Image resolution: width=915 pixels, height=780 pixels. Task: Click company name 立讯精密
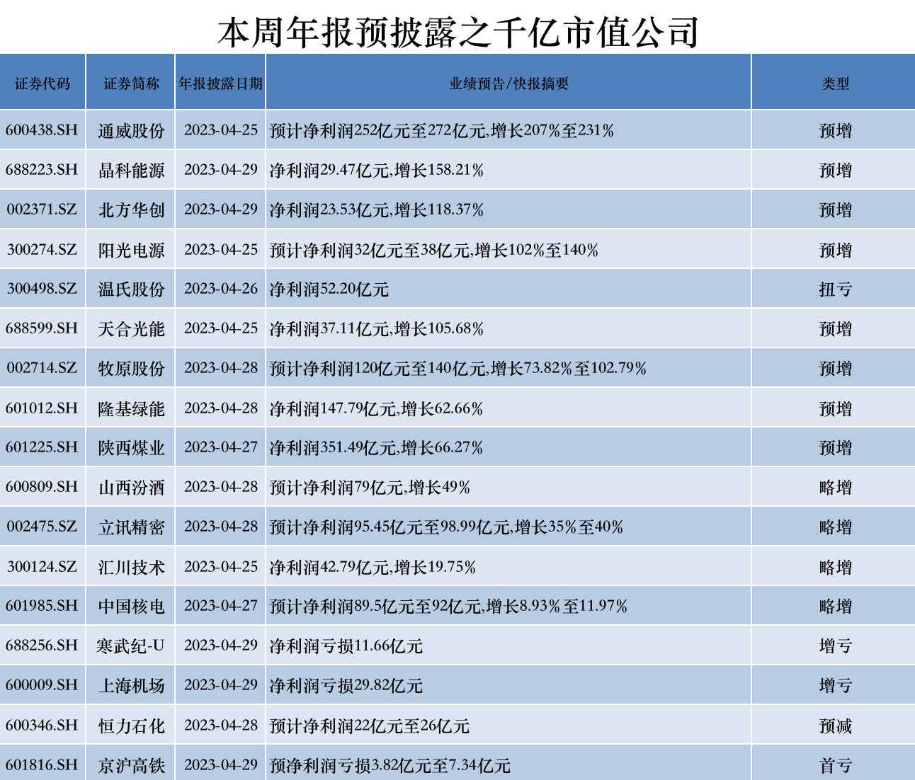(131, 527)
